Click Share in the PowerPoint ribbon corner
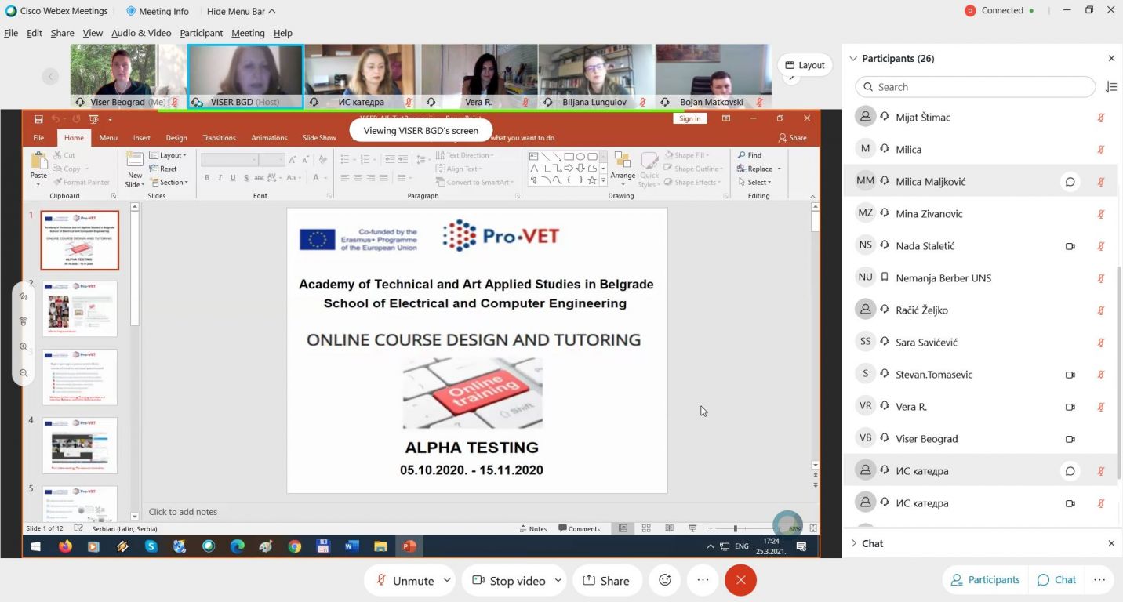Image resolution: width=1123 pixels, height=602 pixels. click(792, 138)
